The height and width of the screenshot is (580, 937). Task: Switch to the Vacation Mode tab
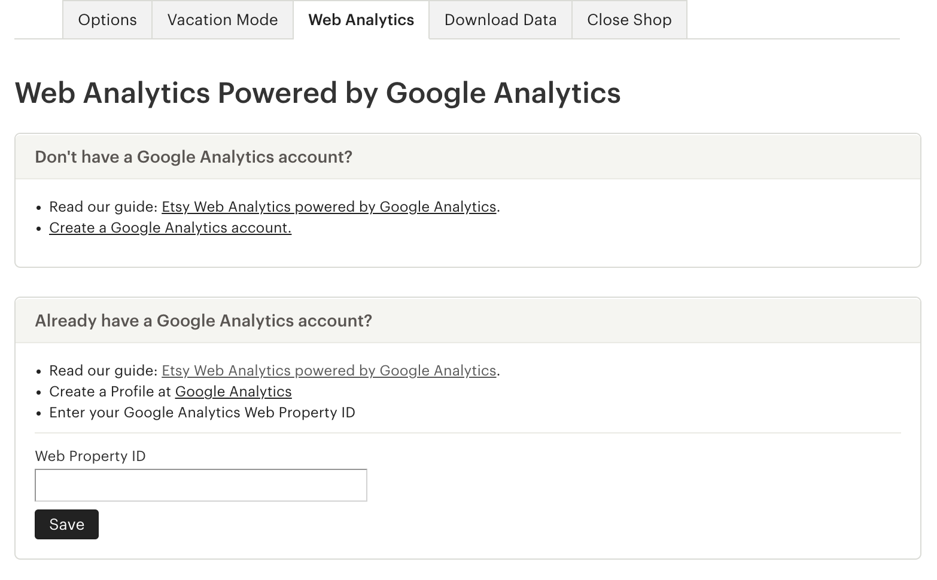pyautogui.click(x=223, y=20)
